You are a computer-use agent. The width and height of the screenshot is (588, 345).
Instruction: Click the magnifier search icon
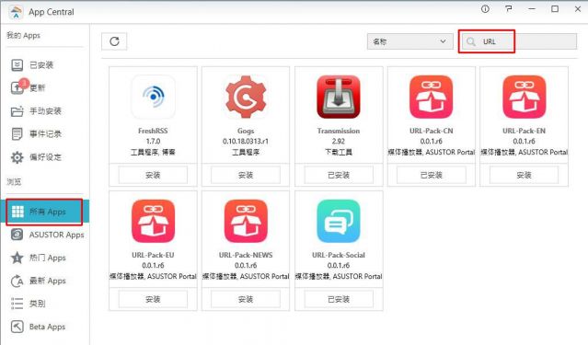(471, 41)
